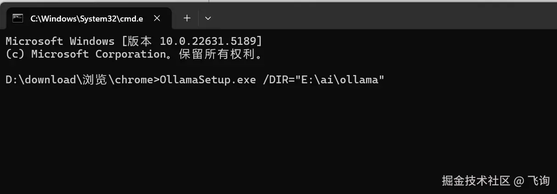Click the @ symbol in the watermark
557x194 pixels.
point(518,181)
